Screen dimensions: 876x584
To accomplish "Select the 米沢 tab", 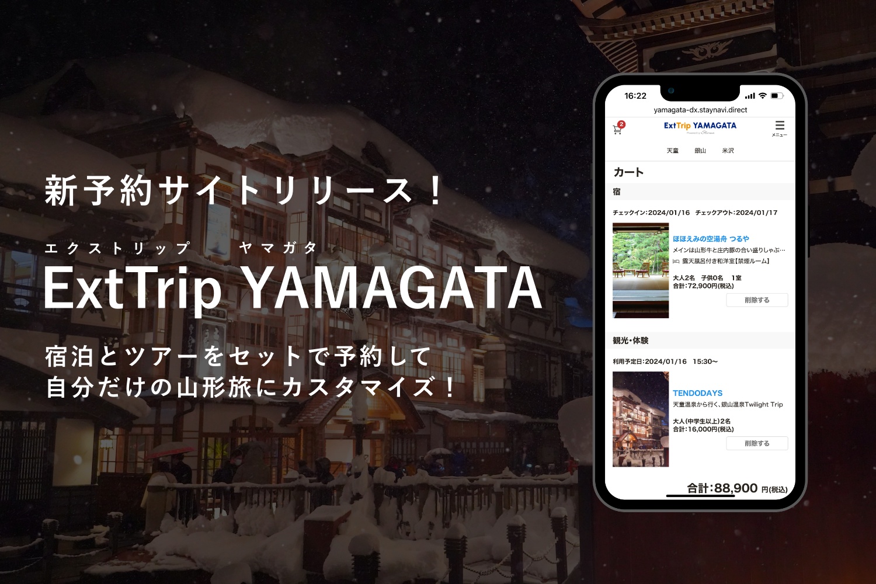I will 728,151.
